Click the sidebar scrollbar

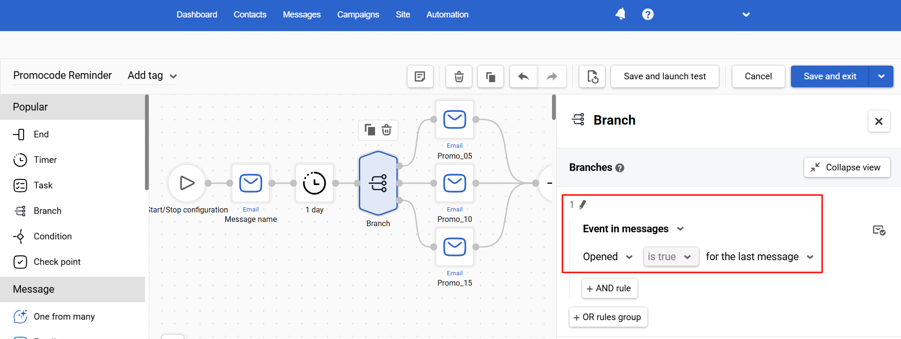[x=147, y=142]
